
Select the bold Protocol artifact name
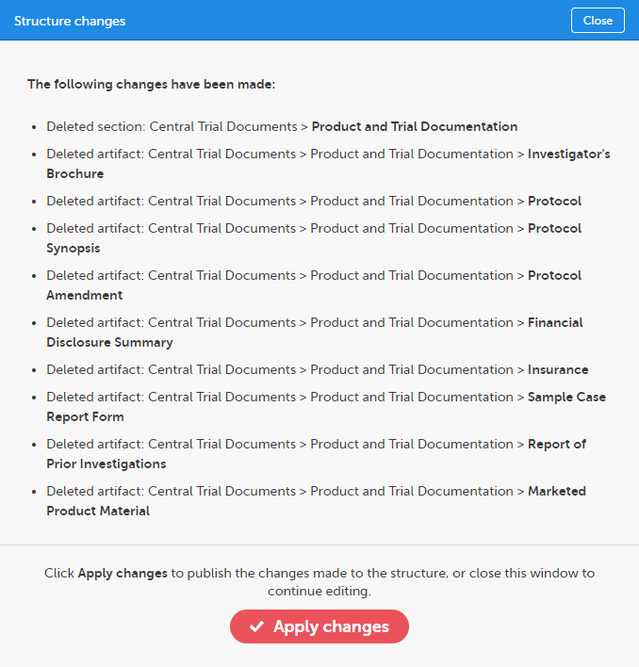point(554,201)
